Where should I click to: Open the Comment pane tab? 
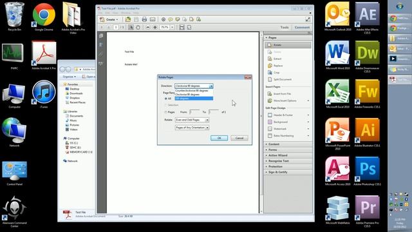tap(302, 27)
